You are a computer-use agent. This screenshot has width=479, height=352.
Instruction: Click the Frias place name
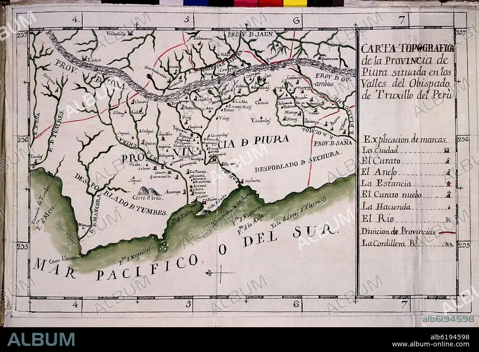[x=187, y=117]
